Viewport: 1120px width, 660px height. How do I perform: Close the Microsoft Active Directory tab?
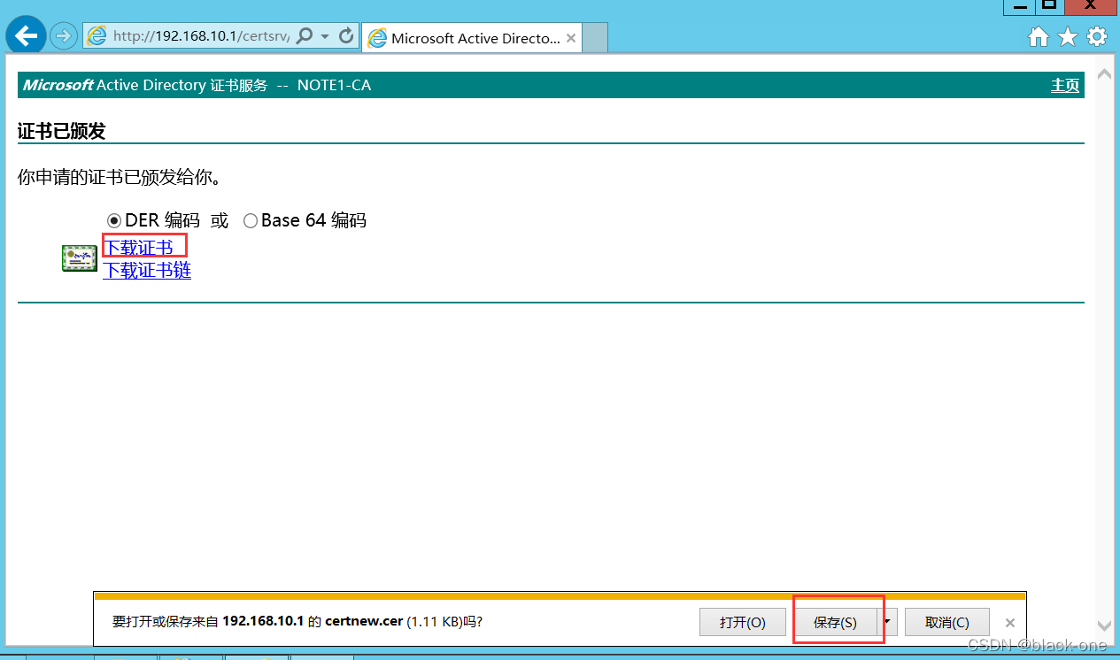click(571, 38)
